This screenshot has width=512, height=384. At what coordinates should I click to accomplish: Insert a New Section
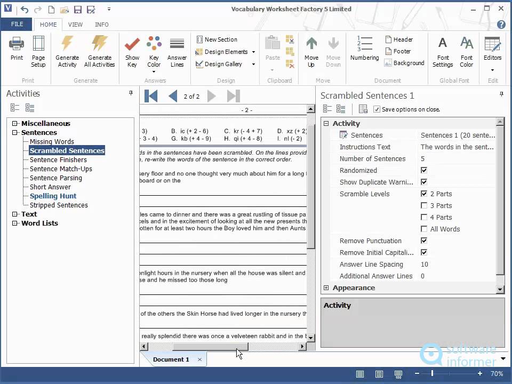217,39
